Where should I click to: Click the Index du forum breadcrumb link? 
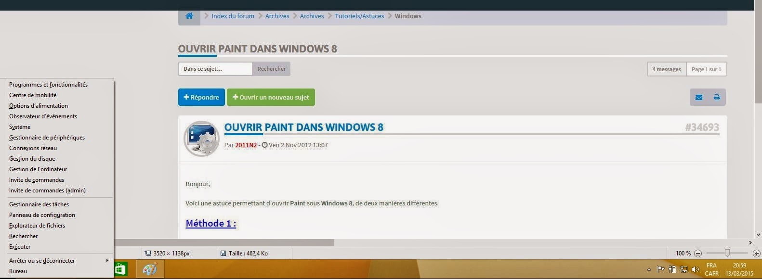(x=233, y=16)
